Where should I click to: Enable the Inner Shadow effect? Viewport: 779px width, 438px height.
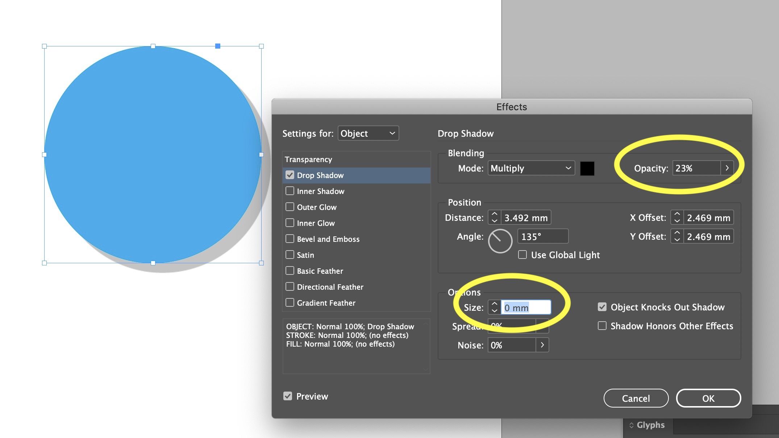(290, 191)
